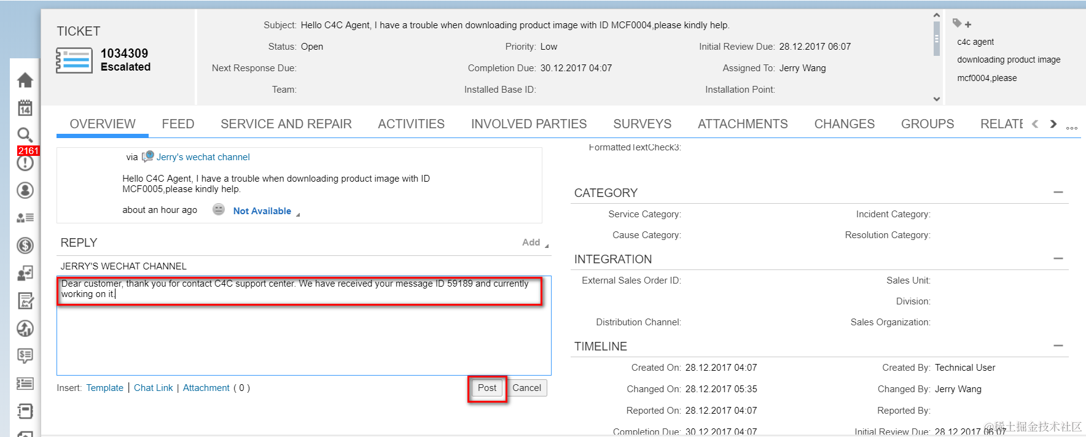Switch to the FEED tab
1086x437 pixels.
178,124
